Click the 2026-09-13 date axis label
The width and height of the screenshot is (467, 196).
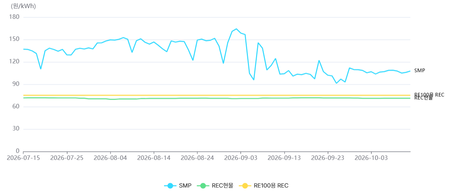click(284, 158)
